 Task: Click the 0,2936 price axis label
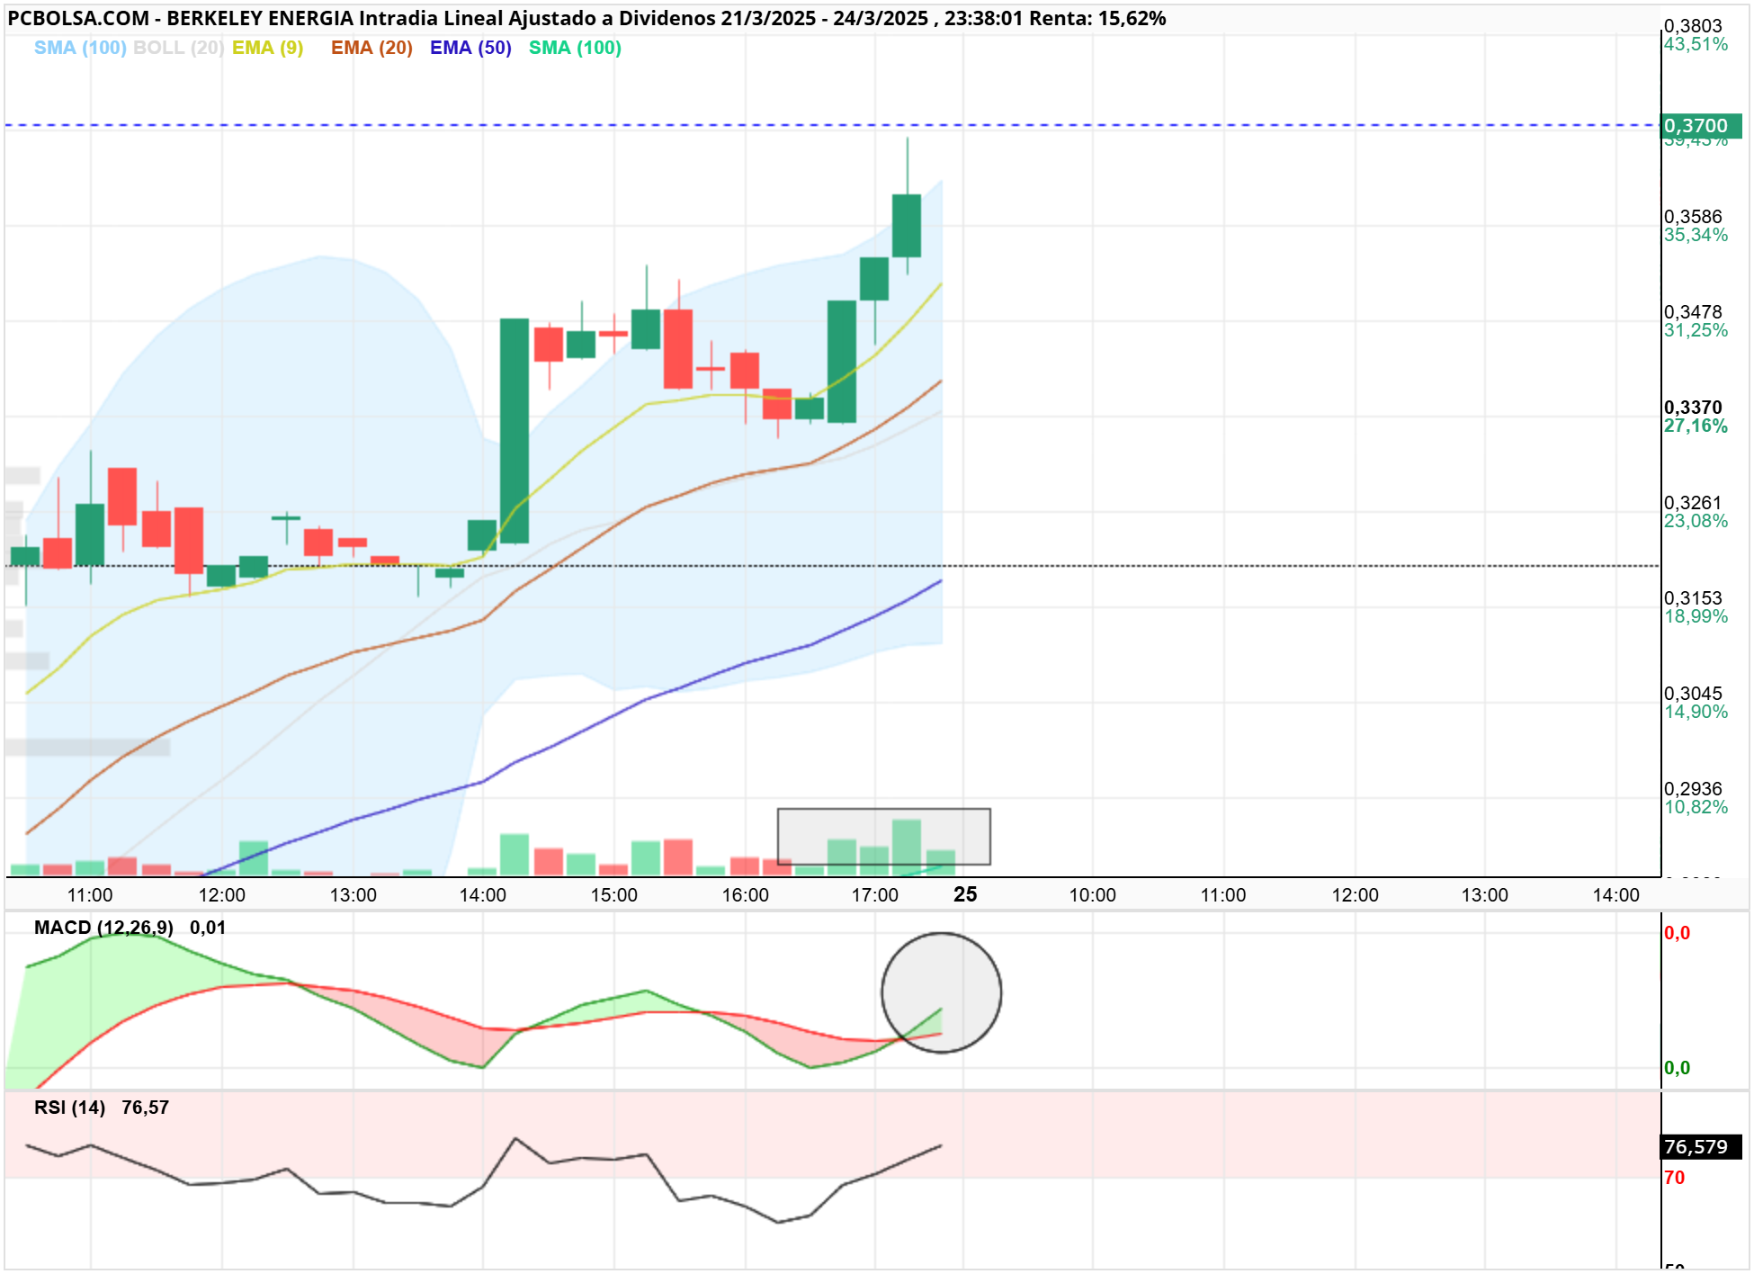click(x=1693, y=789)
